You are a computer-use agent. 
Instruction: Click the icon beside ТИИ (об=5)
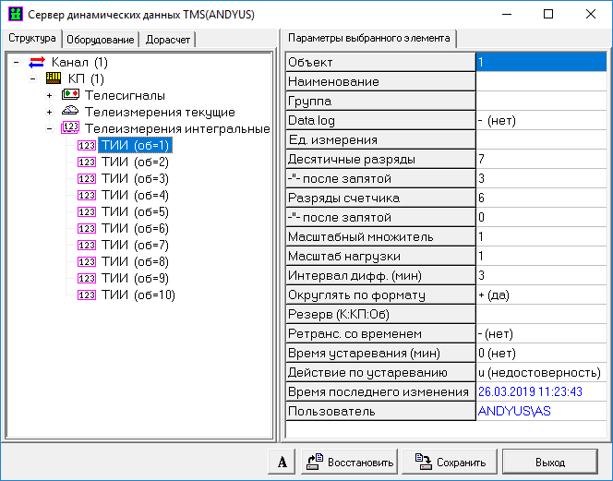click(87, 211)
